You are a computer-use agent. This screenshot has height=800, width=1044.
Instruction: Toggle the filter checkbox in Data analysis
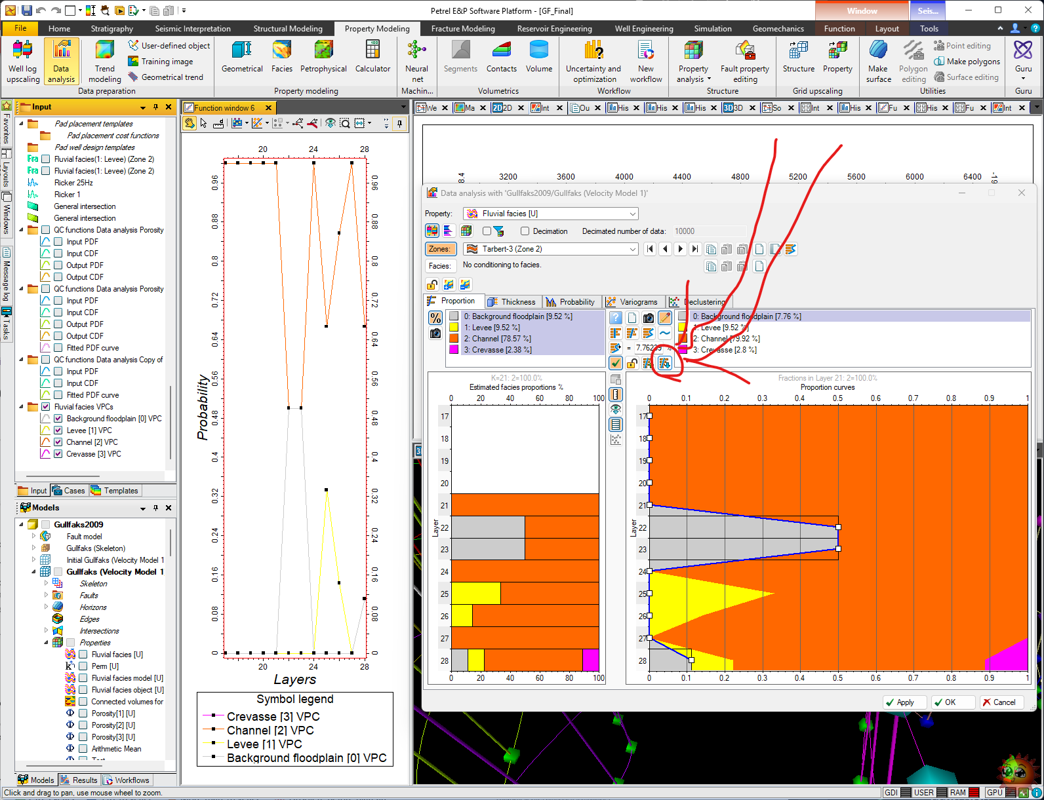[487, 231]
